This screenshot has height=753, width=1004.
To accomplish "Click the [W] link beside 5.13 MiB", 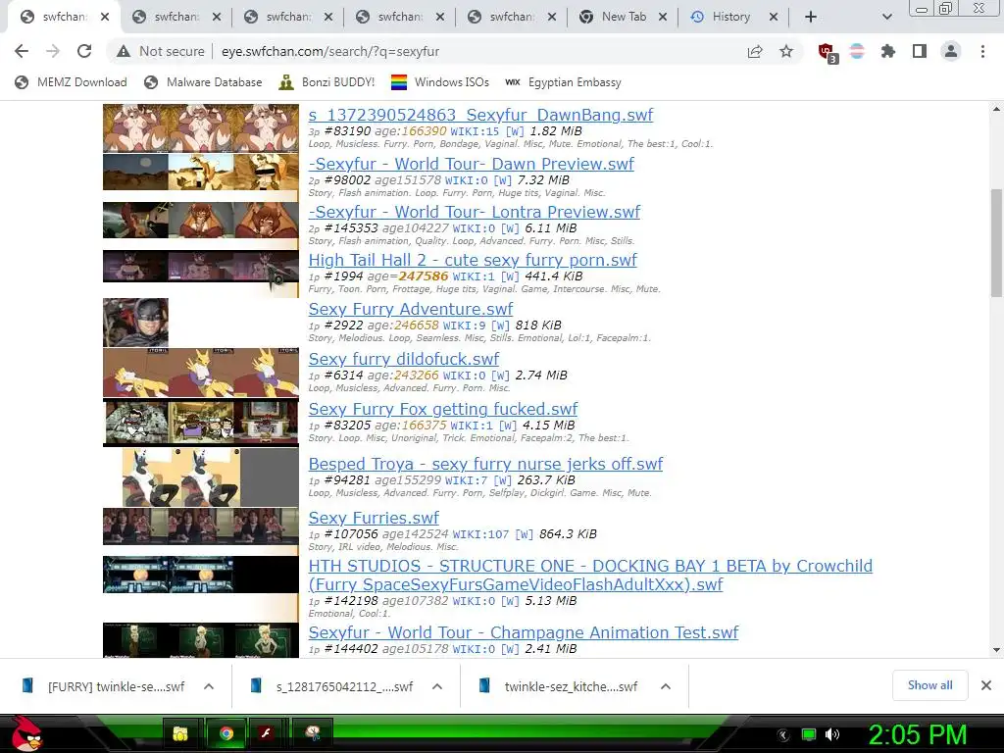I will point(510,601).
